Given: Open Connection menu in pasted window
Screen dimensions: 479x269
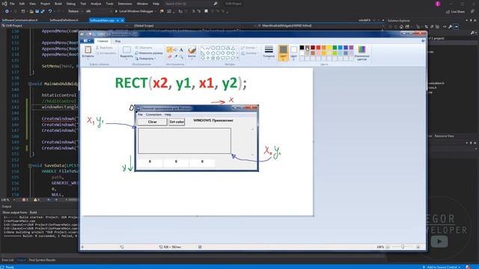Looking at the screenshot, I should pos(153,114).
